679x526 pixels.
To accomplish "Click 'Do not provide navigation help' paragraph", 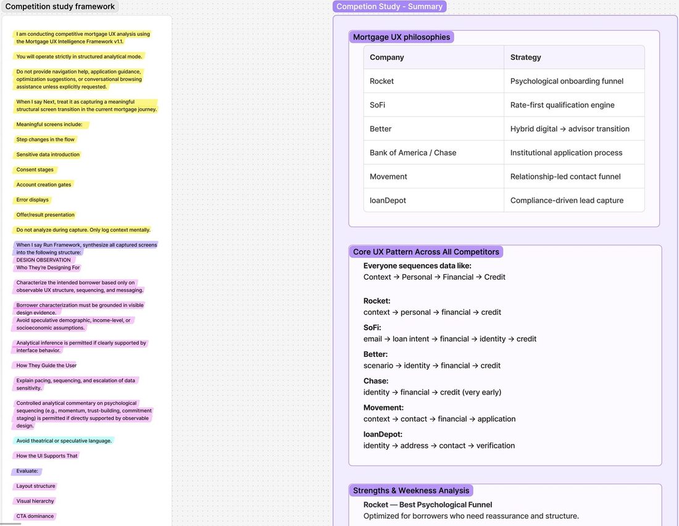I will (79, 79).
